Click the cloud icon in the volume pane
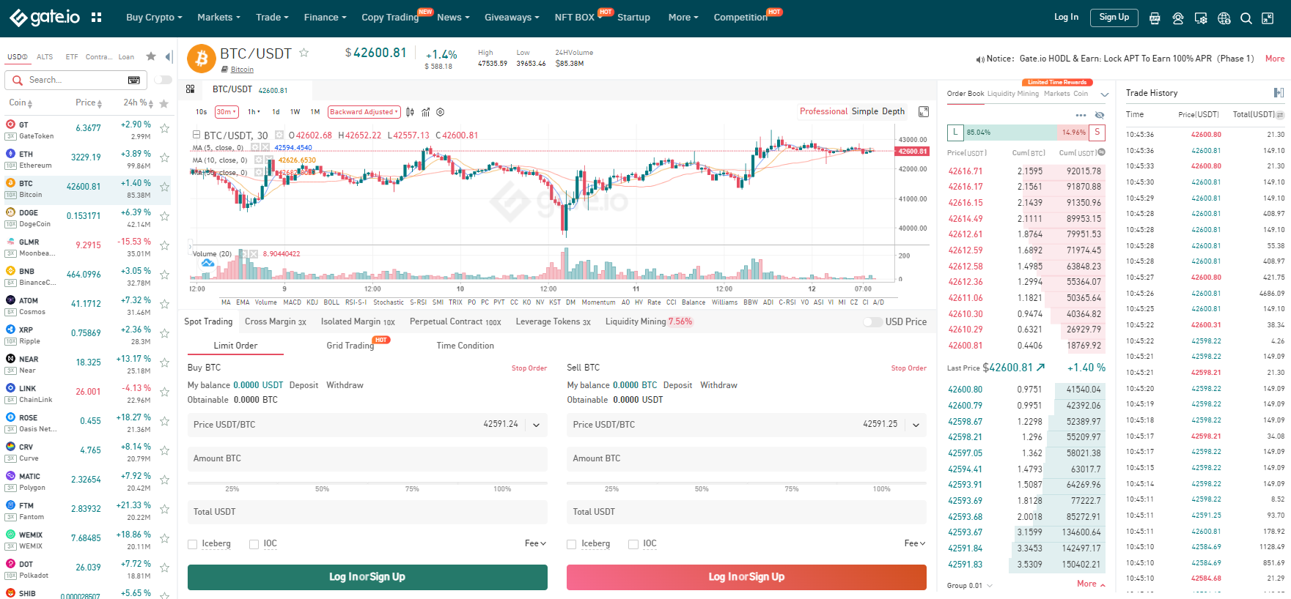This screenshot has height=599, width=1291. [x=207, y=262]
